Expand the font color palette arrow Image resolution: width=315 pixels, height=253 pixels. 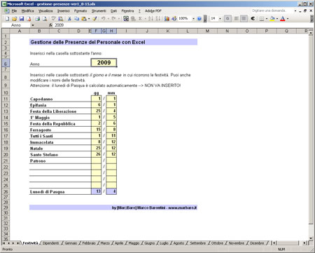tap(288, 19)
